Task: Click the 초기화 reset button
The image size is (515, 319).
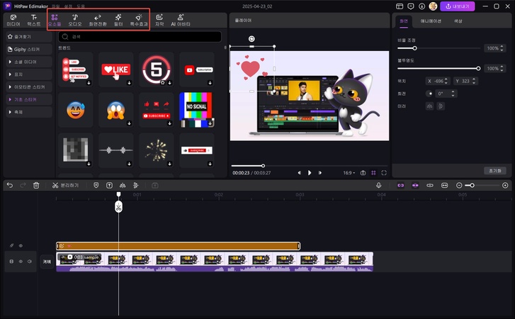Action: tap(495, 171)
